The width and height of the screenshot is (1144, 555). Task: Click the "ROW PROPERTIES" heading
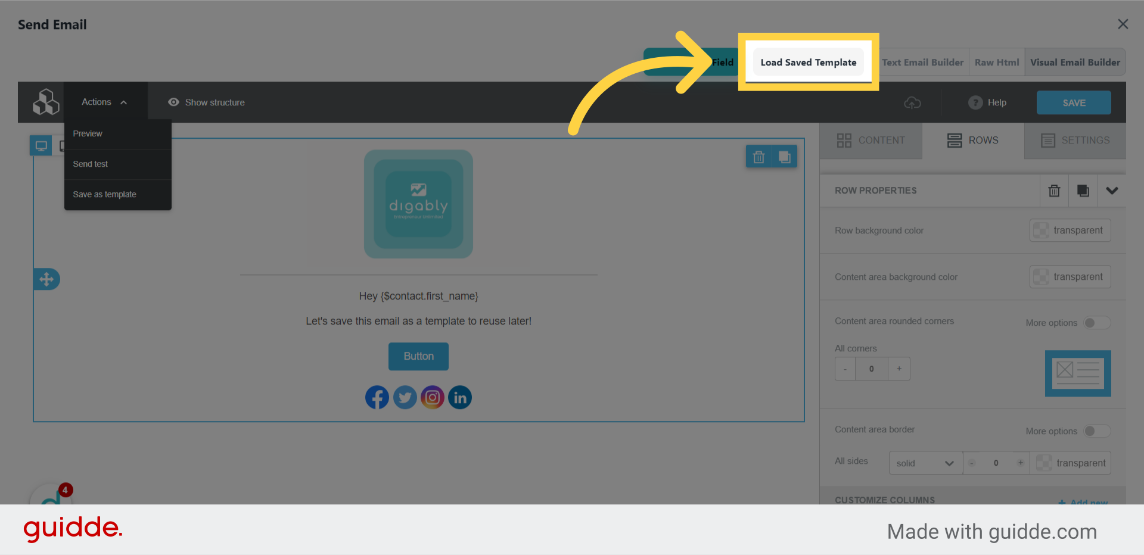pos(876,191)
